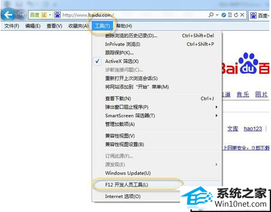
Task: Click the Baidu logo on the page
Action: click(x=246, y=63)
